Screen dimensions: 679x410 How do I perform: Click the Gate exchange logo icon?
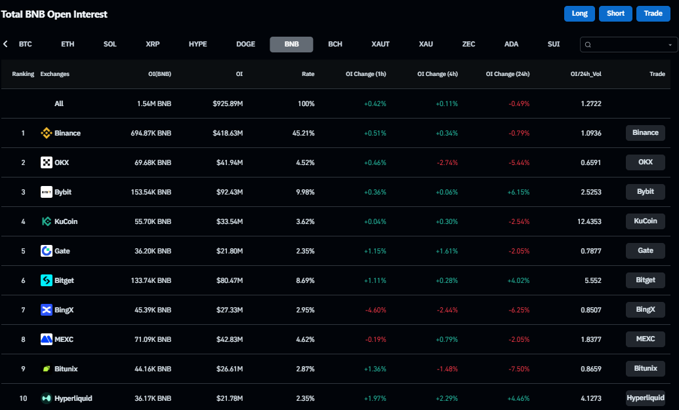point(47,251)
